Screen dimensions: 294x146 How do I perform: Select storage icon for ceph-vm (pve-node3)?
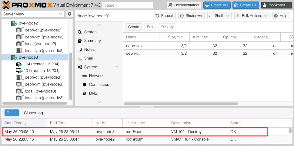[x=18, y=84]
